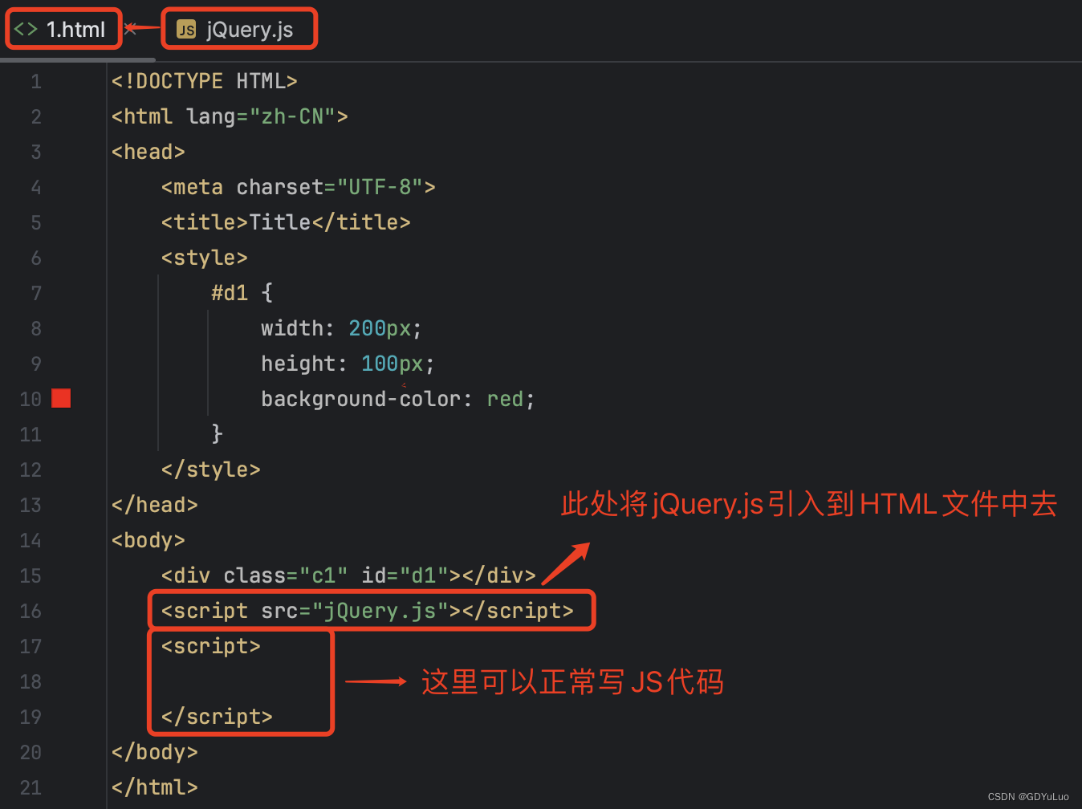Click the lang="zh-CN" attribute value
1082x809 pixels.
[292, 116]
